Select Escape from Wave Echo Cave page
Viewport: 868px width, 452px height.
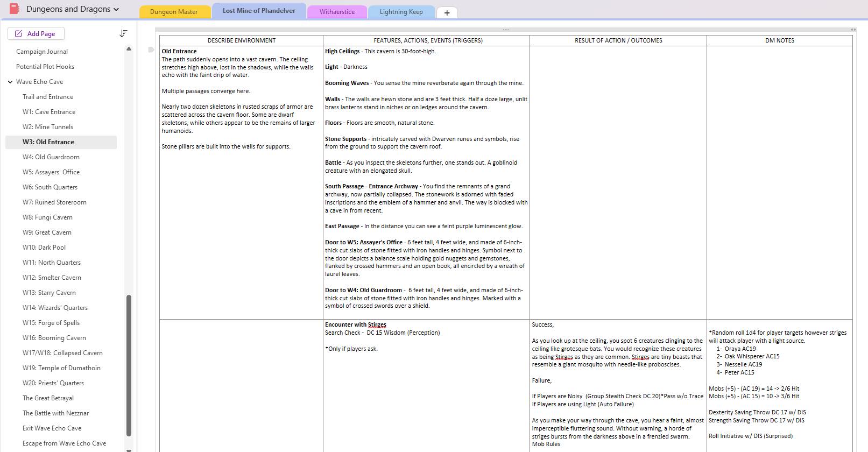[64, 443]
